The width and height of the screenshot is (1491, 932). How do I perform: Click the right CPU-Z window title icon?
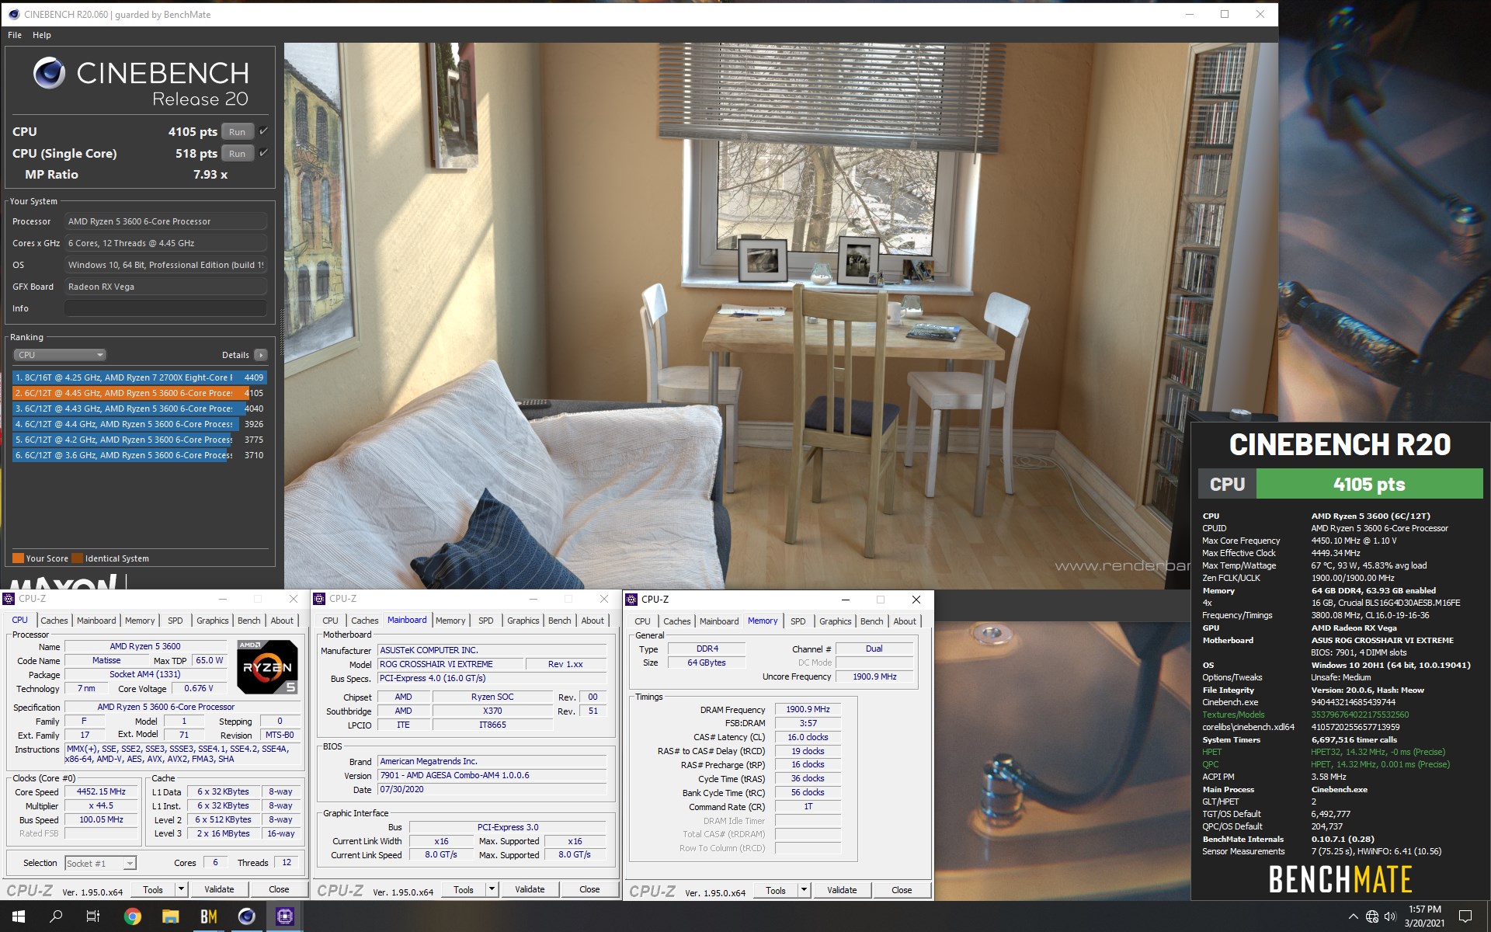click(631, 600)
